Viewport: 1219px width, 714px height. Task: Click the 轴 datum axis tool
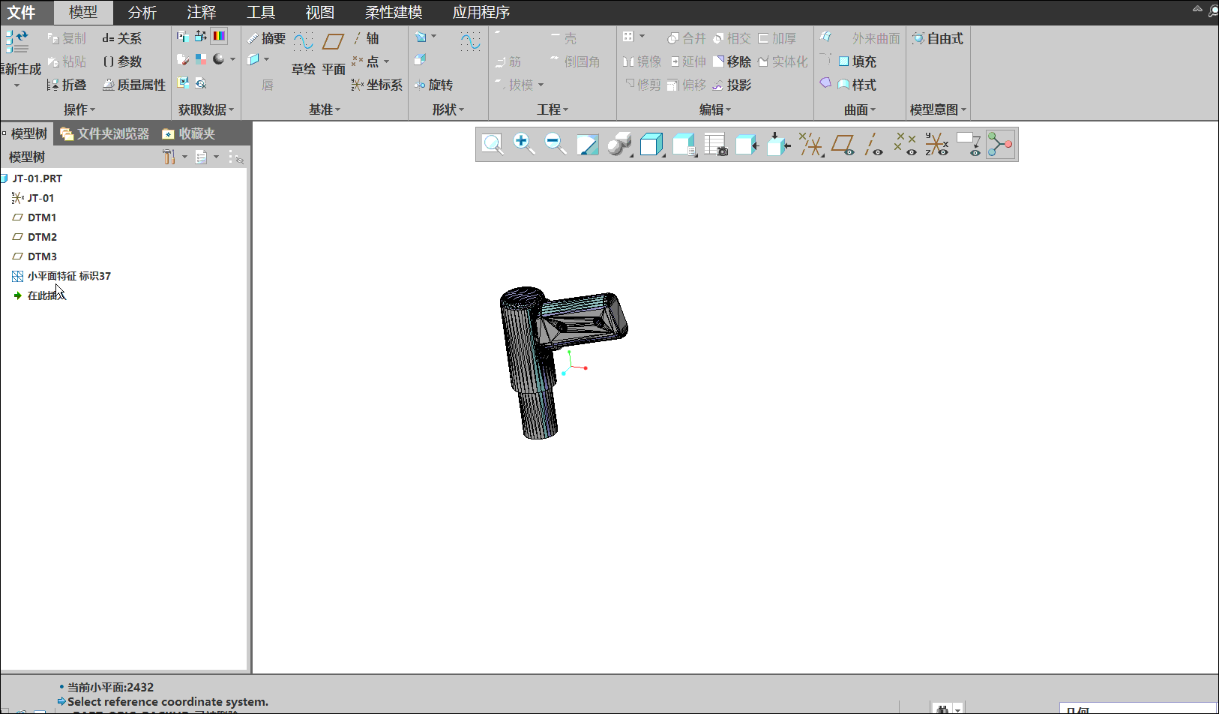pos(366,38)
